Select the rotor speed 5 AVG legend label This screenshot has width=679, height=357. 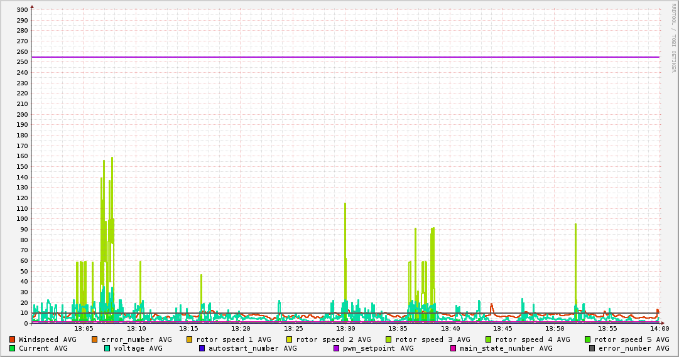pyautogui.click(x=631, y=339)
